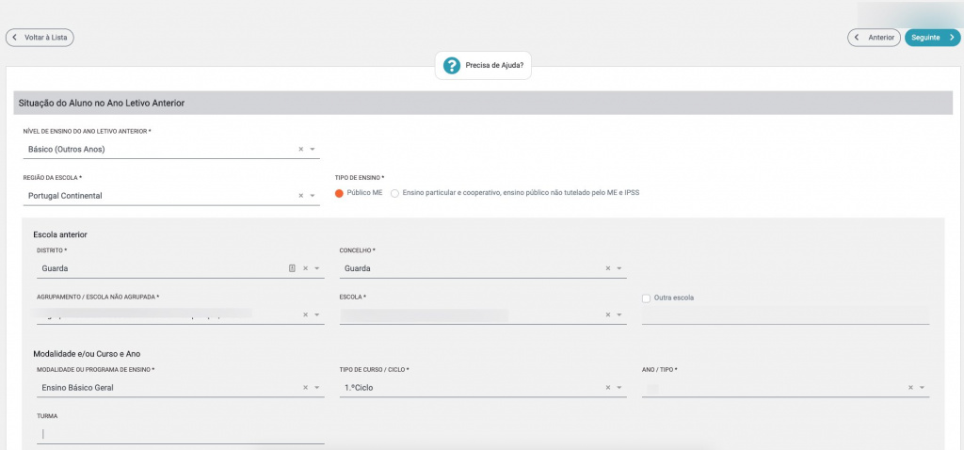Viewport: 964px width, 450px height.
Task: Clear the Distrito field with X icon
Action: point(305,268)
